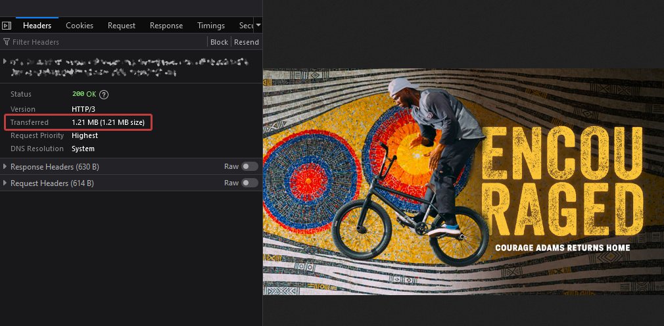Image resolution: width=664 pixels, height=326 pixels.
Task: Click the filter funnel icon
Action: [7, 42]
